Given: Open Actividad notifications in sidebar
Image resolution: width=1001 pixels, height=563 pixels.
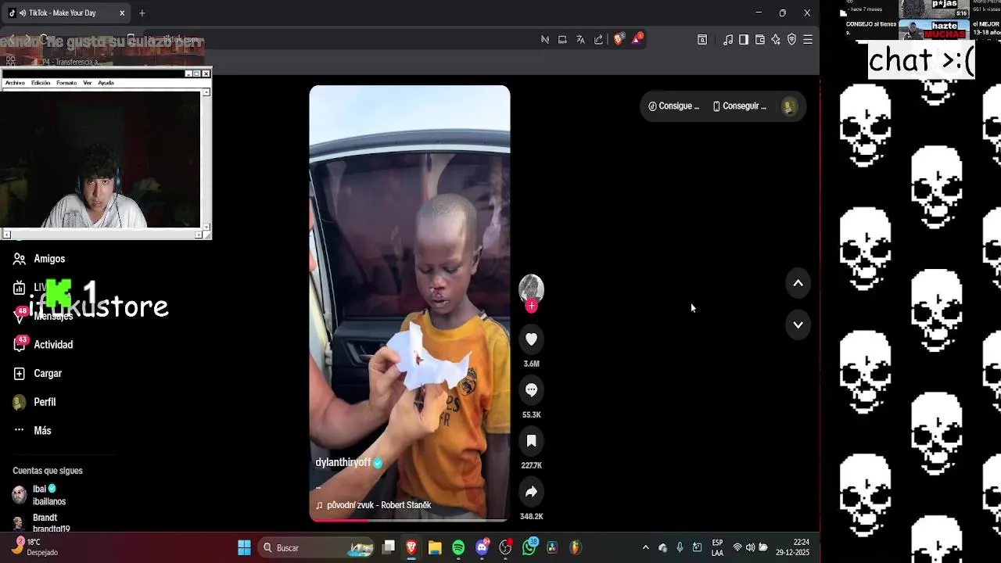Looking at the screenshot, I should tap(43, 345).
